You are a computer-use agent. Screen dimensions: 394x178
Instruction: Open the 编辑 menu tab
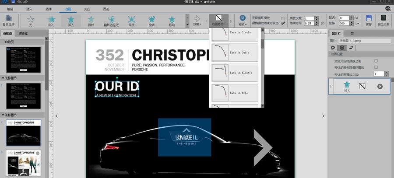(10, 9)
